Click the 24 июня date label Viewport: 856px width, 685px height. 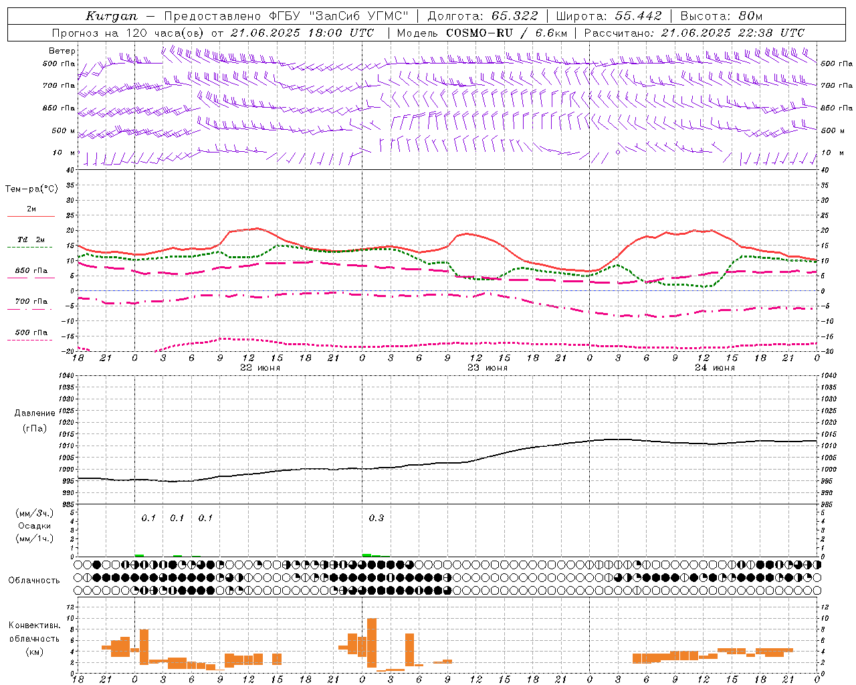click(x=715, y=368)
